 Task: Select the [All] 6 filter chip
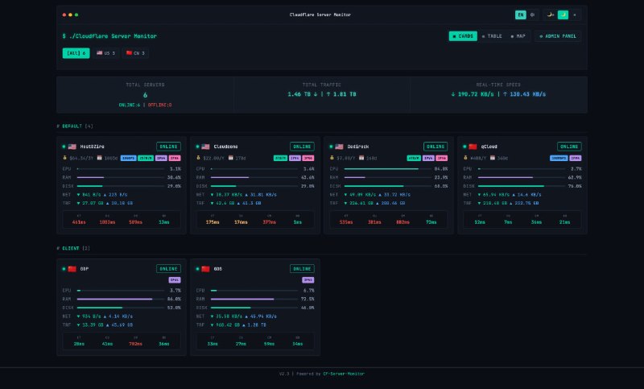tap(76, 53)
